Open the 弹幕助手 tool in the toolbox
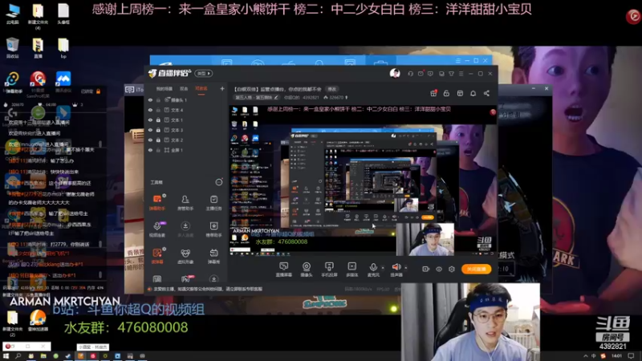Image resolution: width=642 pixels, height=361 pixels. tap(157, 203)
